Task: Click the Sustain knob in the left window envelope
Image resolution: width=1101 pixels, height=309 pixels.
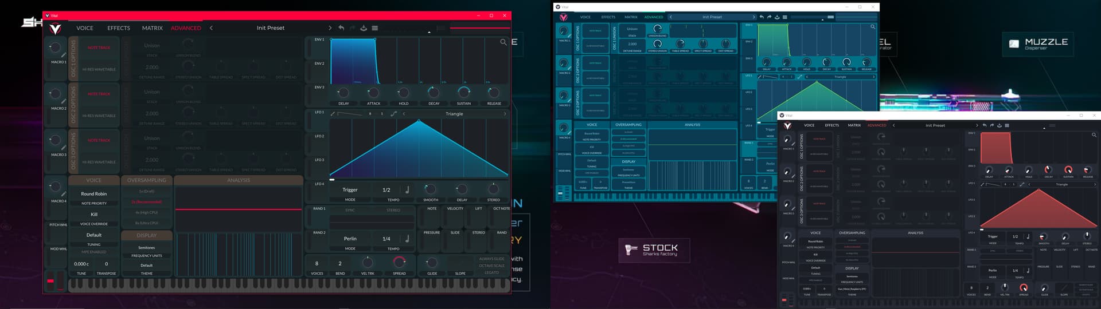Action: coord(463,93)
